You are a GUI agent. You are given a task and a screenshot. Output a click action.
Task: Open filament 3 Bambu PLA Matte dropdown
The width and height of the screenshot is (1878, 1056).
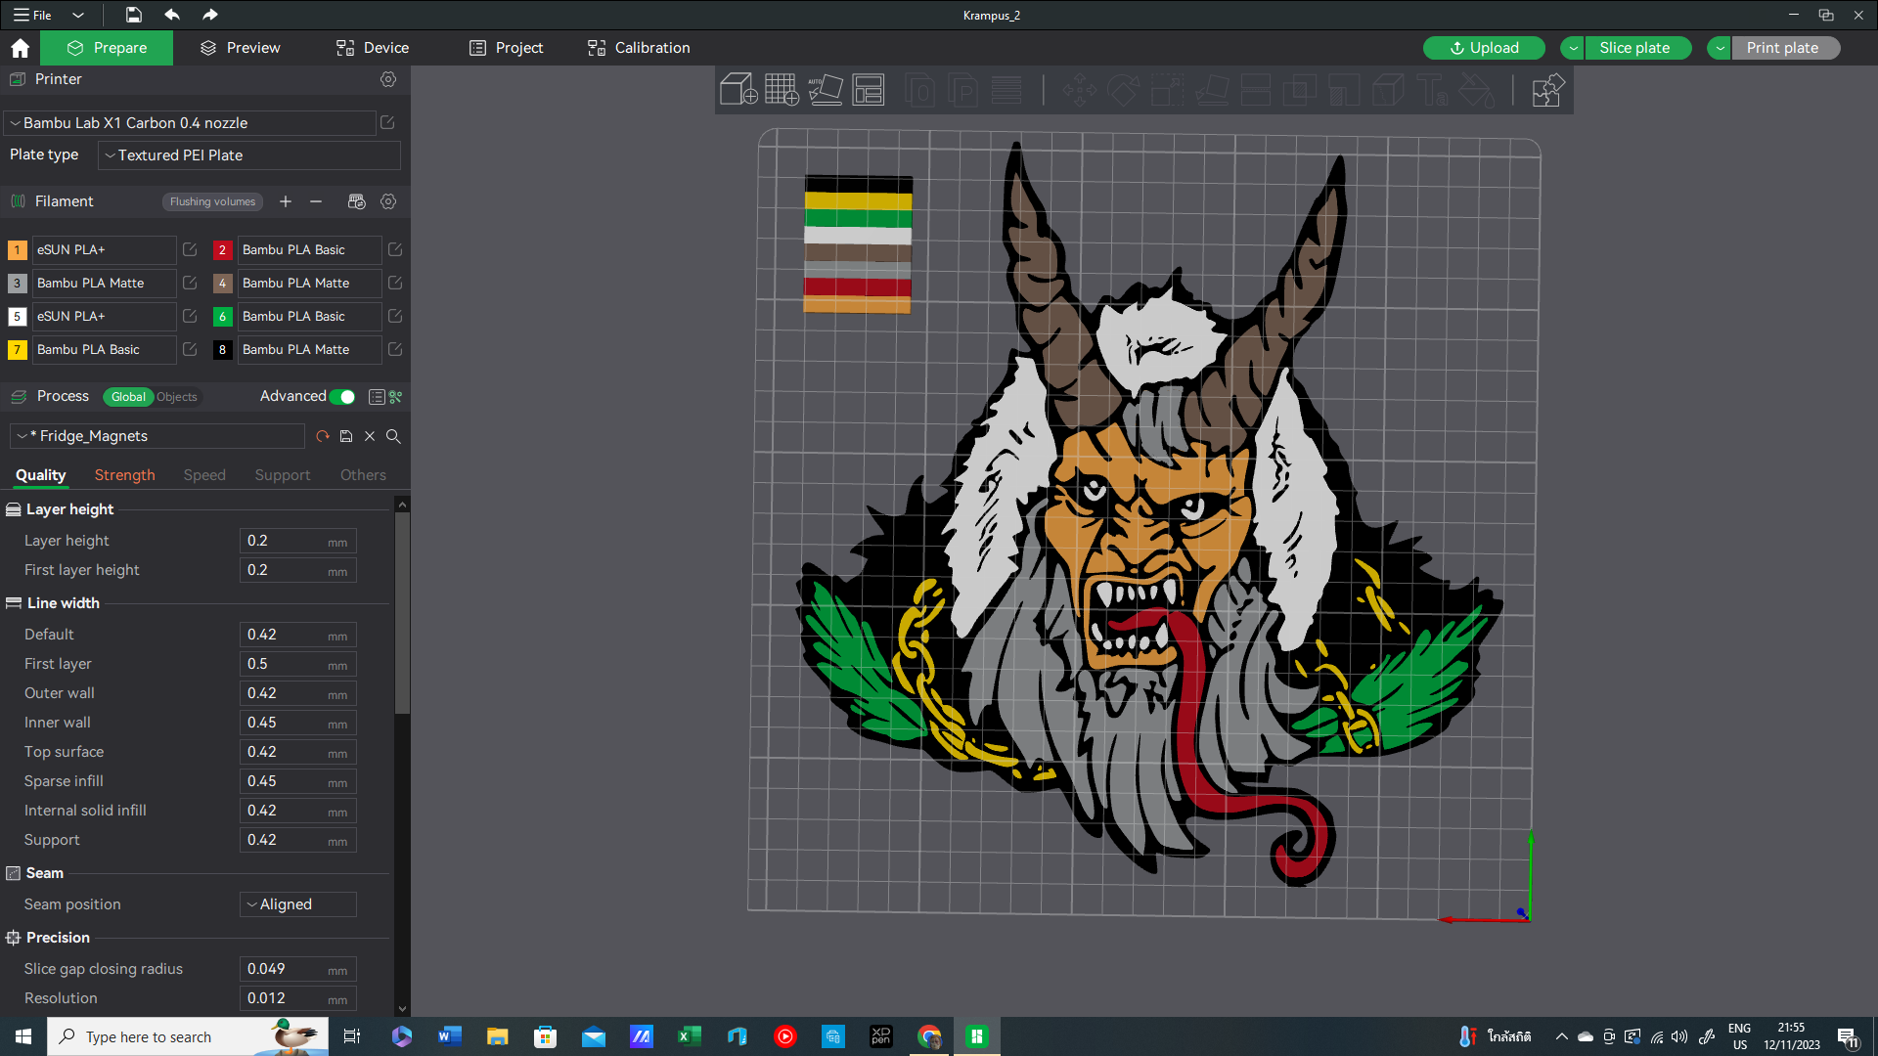pyautogui.click(x=105, y=283)
